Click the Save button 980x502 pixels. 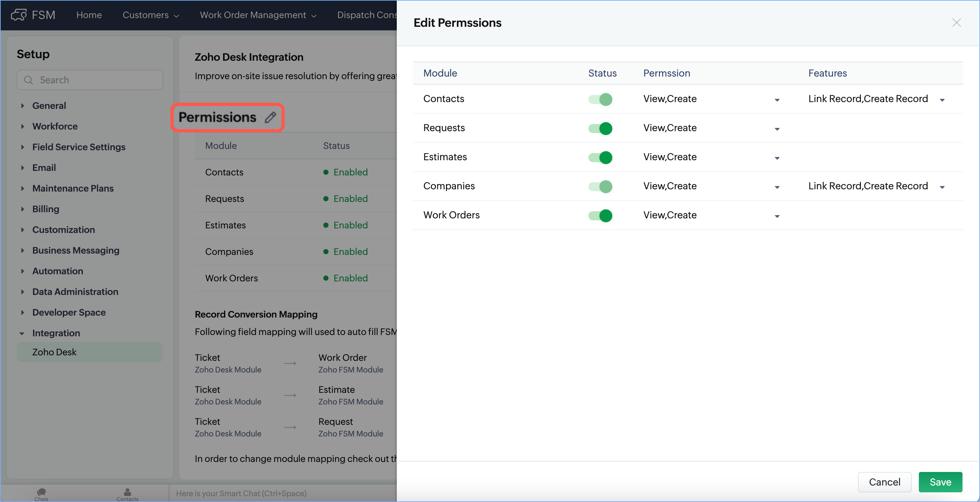(940, 482)
